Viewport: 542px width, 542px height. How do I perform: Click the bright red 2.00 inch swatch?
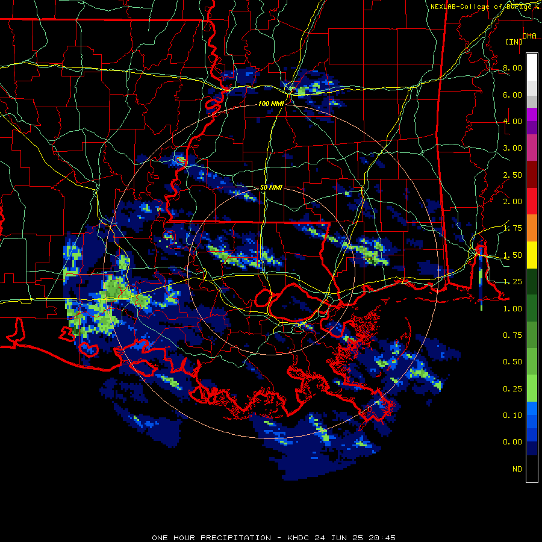(532, 201)
